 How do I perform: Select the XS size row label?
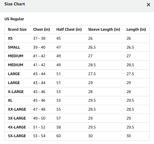click(10, 38)
